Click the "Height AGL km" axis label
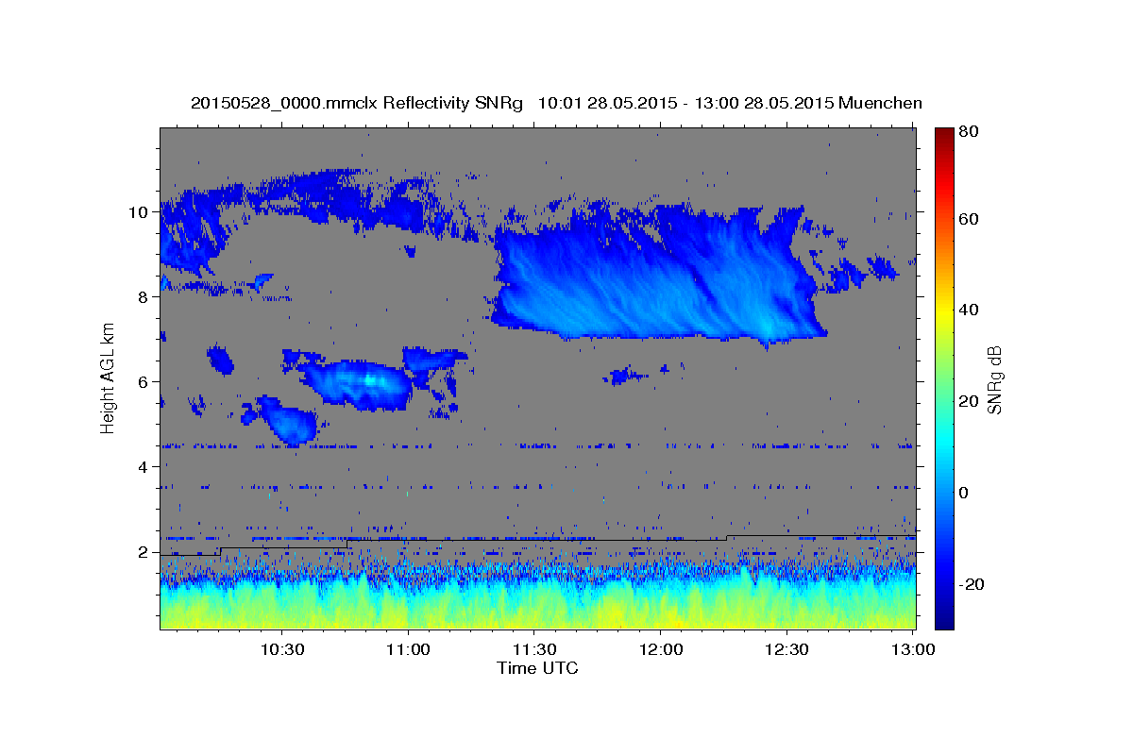Image resolution: width=1133 pixels, height=755 pixels. coord(109,377)
